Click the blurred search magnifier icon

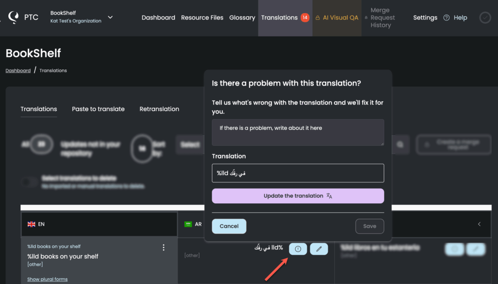point(400,144)
